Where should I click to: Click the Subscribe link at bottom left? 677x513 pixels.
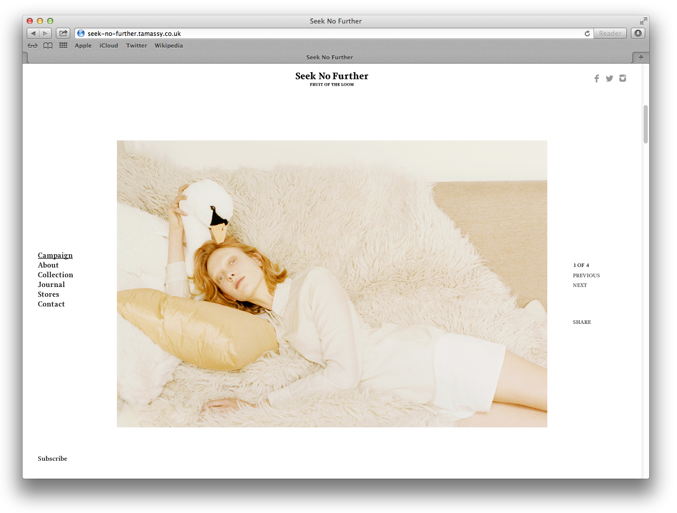click(52, 459)
